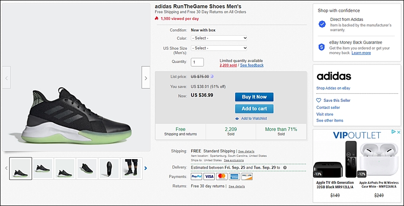Image resolution: width=404 pixels, height=206 pixels.
Task: Click the product title adidas RunTheGame Shoes
Action: coord(198,7)
